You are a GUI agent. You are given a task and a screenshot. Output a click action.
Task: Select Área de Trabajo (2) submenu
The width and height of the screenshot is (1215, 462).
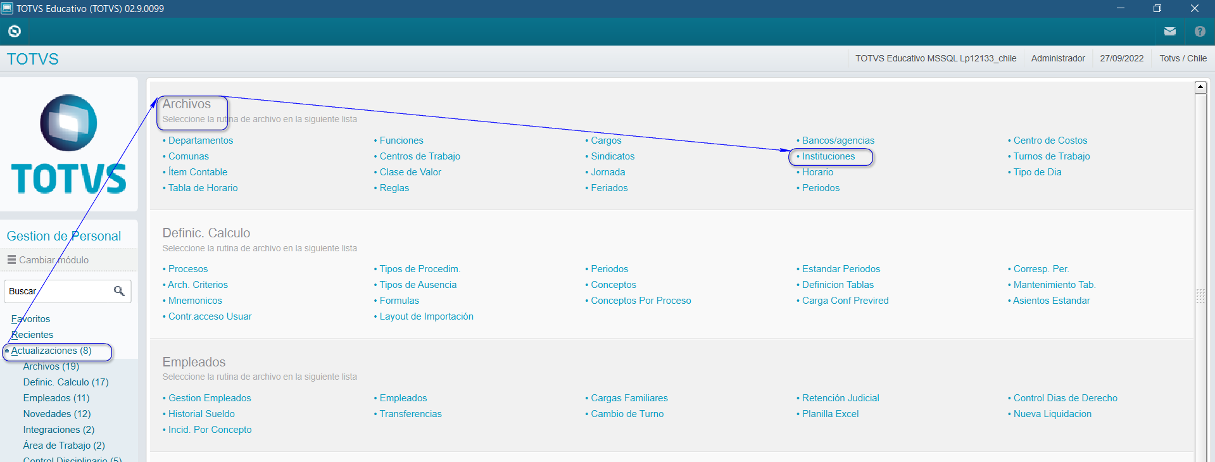click(64, 446)
